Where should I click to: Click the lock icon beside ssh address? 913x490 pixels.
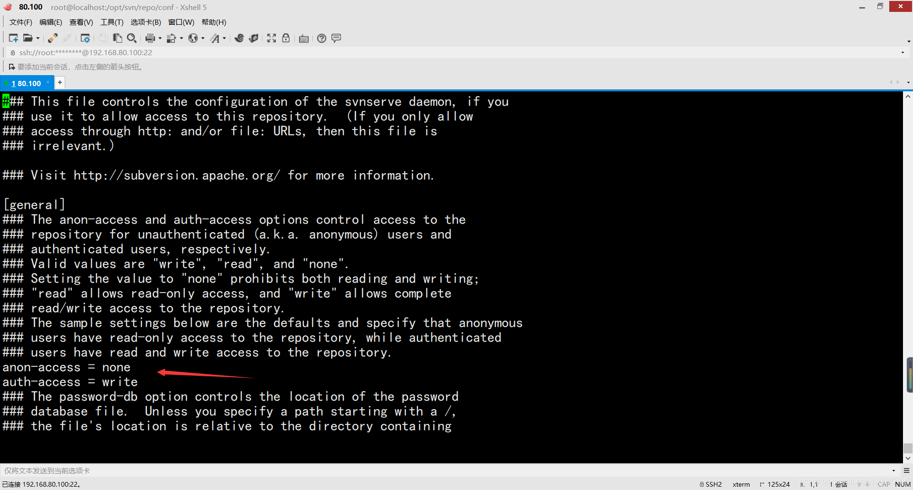tap(13, 53)
